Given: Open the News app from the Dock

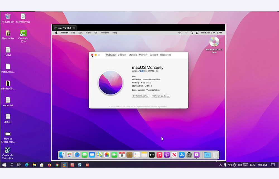Looking at the screenshot, I should pos(174,155).
